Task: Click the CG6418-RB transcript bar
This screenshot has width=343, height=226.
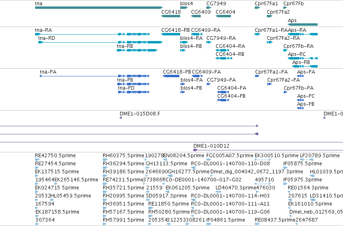Action: pyautogui.click(x=170, y=34)
